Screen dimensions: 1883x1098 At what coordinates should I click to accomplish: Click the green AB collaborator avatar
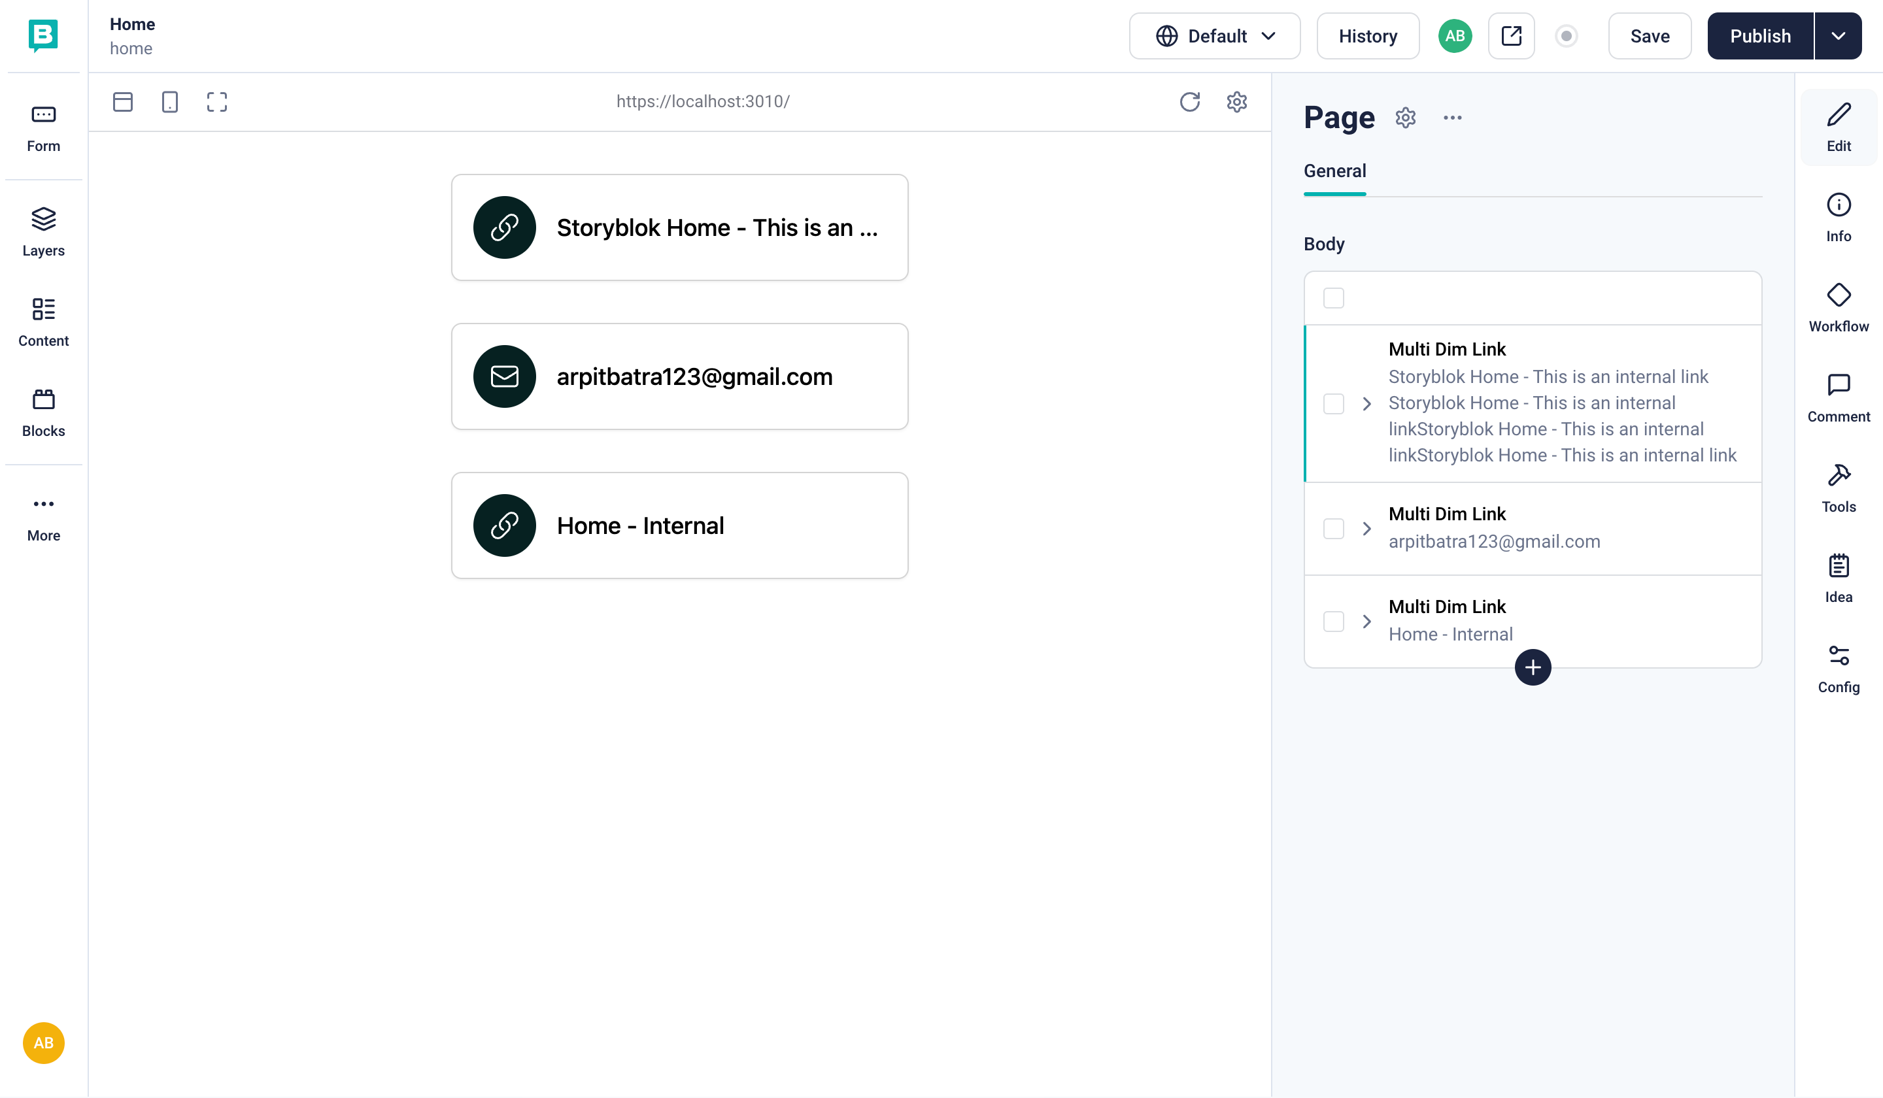pyautogui.click(x=1455, y=36)
